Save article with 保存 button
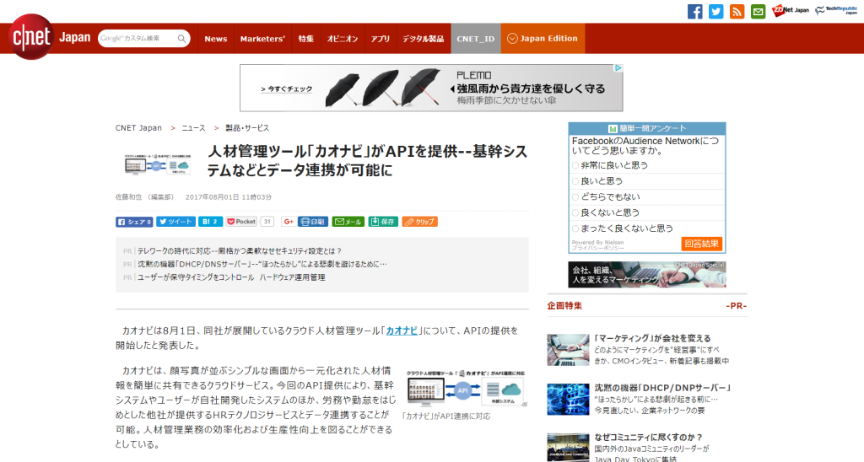This screenshot has height=462, width=864. pos(383,222)
